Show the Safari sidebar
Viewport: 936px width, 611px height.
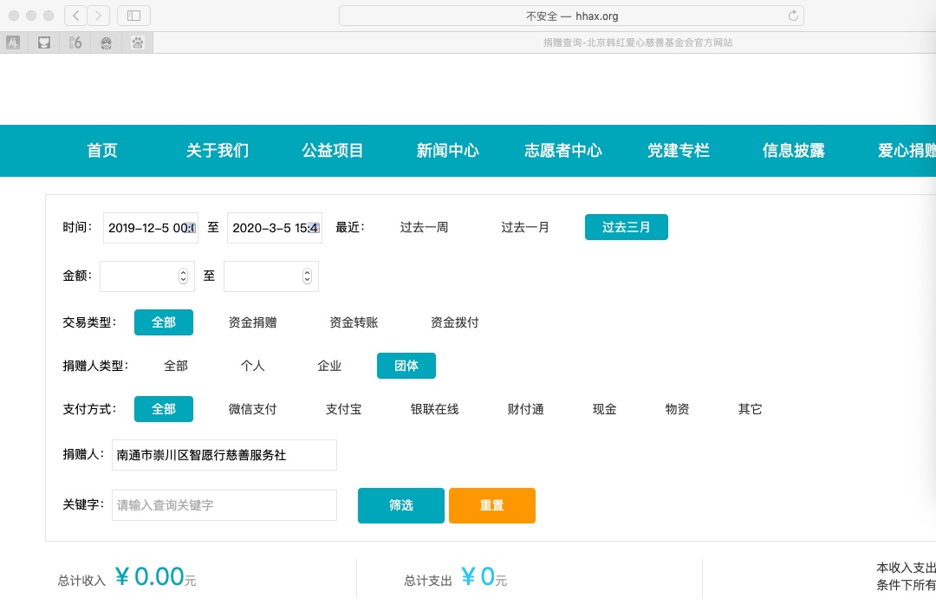[133, 16]
